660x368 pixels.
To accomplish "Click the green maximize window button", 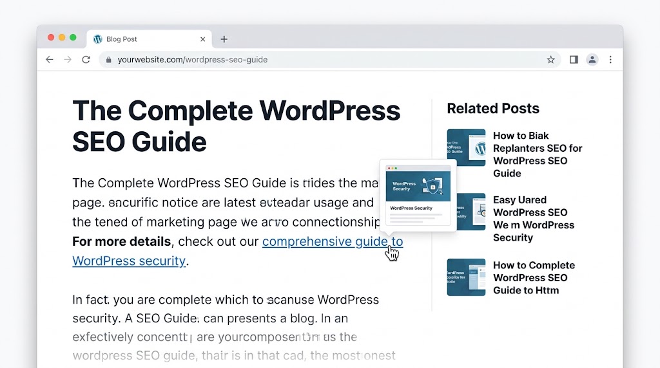I will point(73,37).
